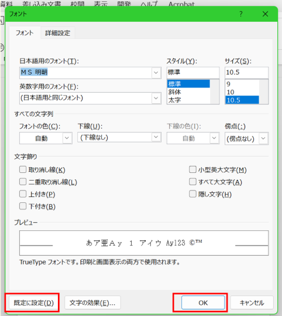Enable the 取り消し線 checkbox
The height and width of the screenshot is (316, 282).
click(x=23, y=169)
